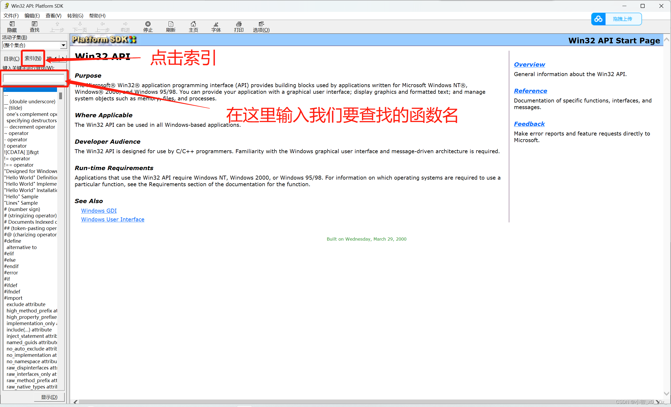This screenshot has width=671, height=407.
Task: Click the Find (查找) toolbar icon
Action: pyautogui.click(x=34, y=27)
